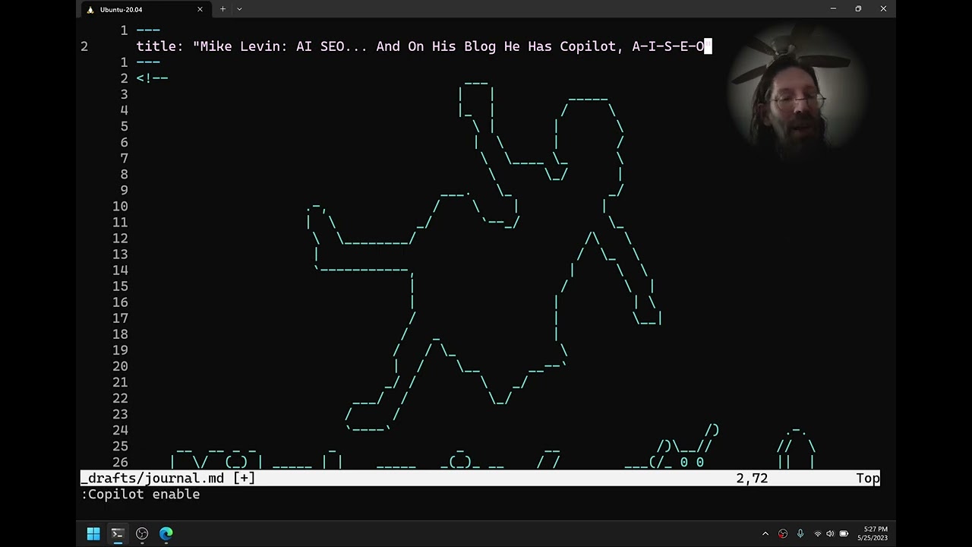Open the volume control
972x547 pixels.
[830, 534]
